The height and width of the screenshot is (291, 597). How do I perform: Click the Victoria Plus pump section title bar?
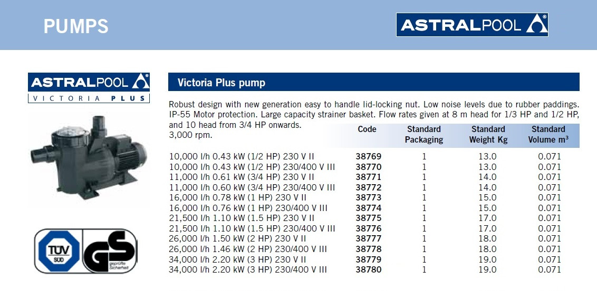373,83
